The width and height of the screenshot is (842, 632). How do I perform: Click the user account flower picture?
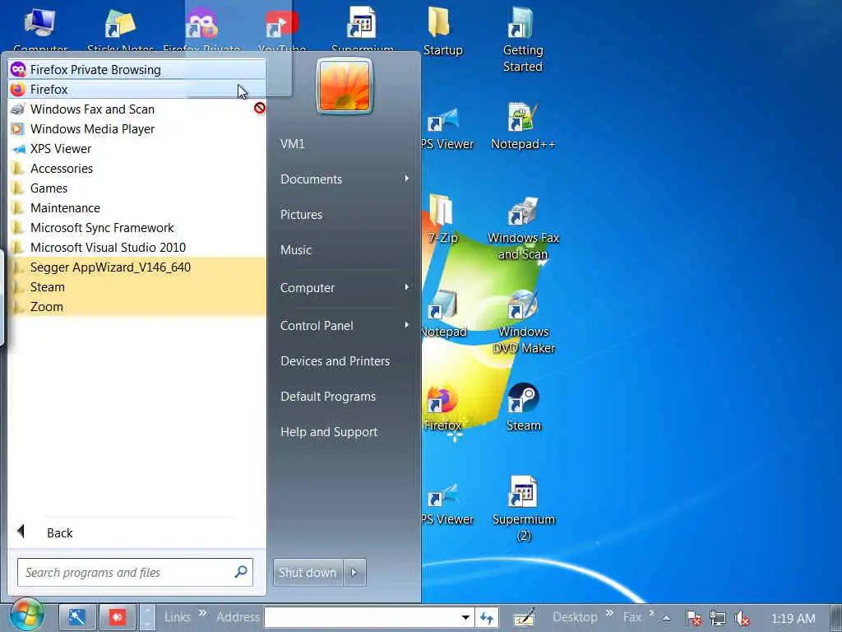(x=345, y=86)
